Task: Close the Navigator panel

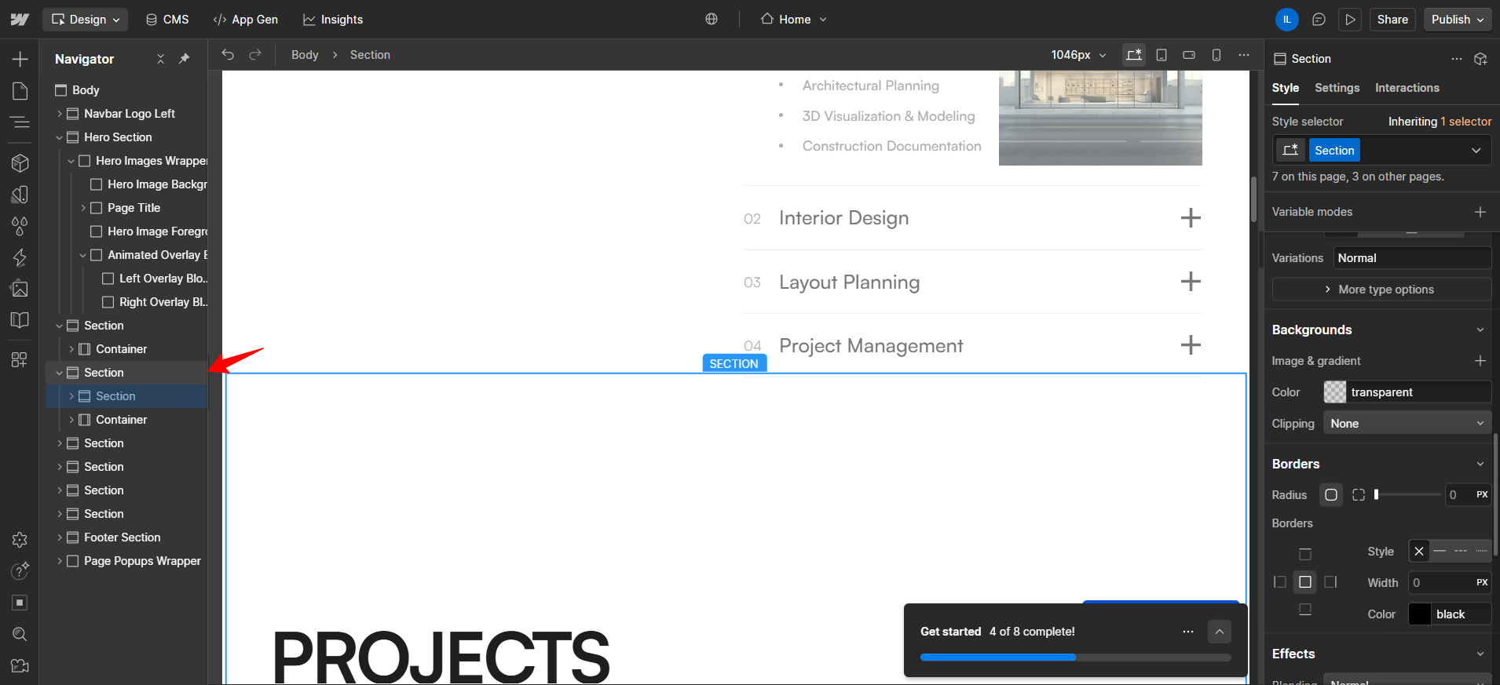Action: tap(160, 59)
